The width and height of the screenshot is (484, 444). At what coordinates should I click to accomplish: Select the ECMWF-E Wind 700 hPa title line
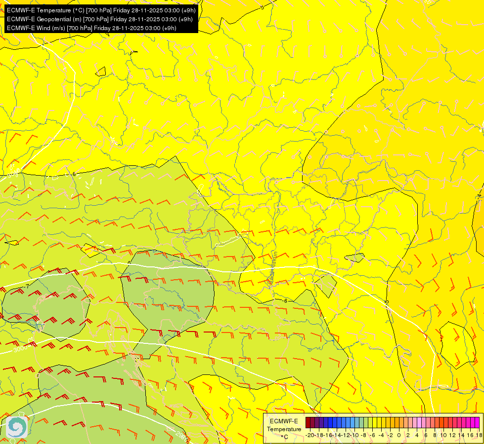point(91,28)
